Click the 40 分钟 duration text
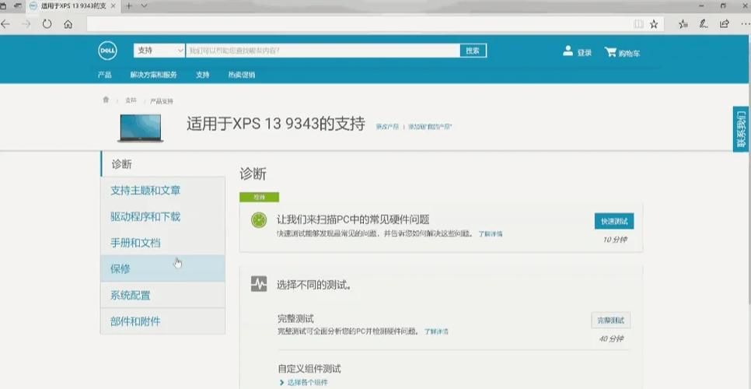Screen dimensions: 751x389 [x=611, y=338]
